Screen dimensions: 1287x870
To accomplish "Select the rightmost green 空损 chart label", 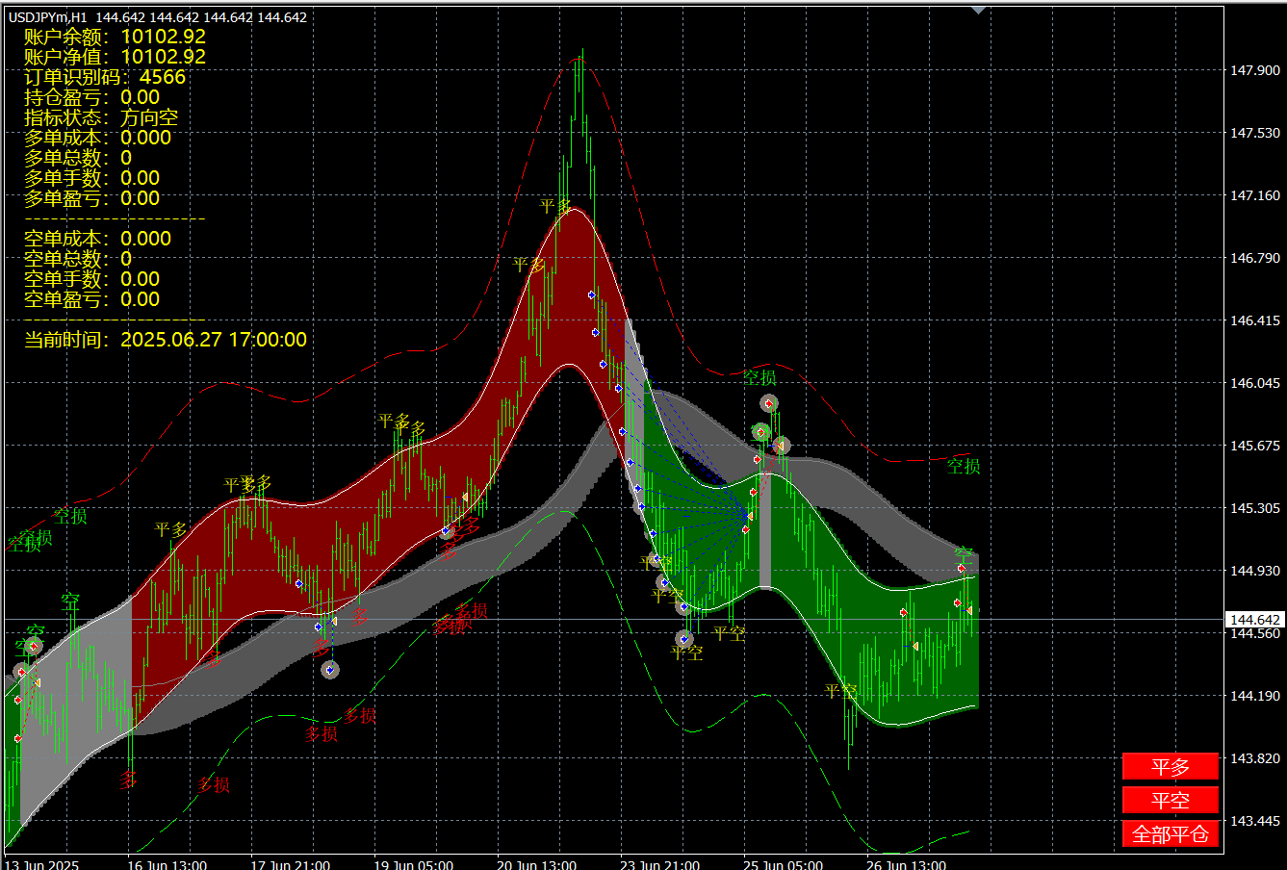I will pyautogui.click(x=963, y=466).
